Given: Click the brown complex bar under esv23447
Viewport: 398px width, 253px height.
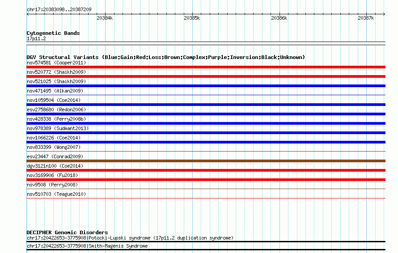Looking at the screenshot, I should [x=206, y=161].
